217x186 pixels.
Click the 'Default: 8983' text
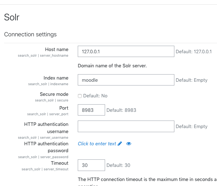coord(121,110)
